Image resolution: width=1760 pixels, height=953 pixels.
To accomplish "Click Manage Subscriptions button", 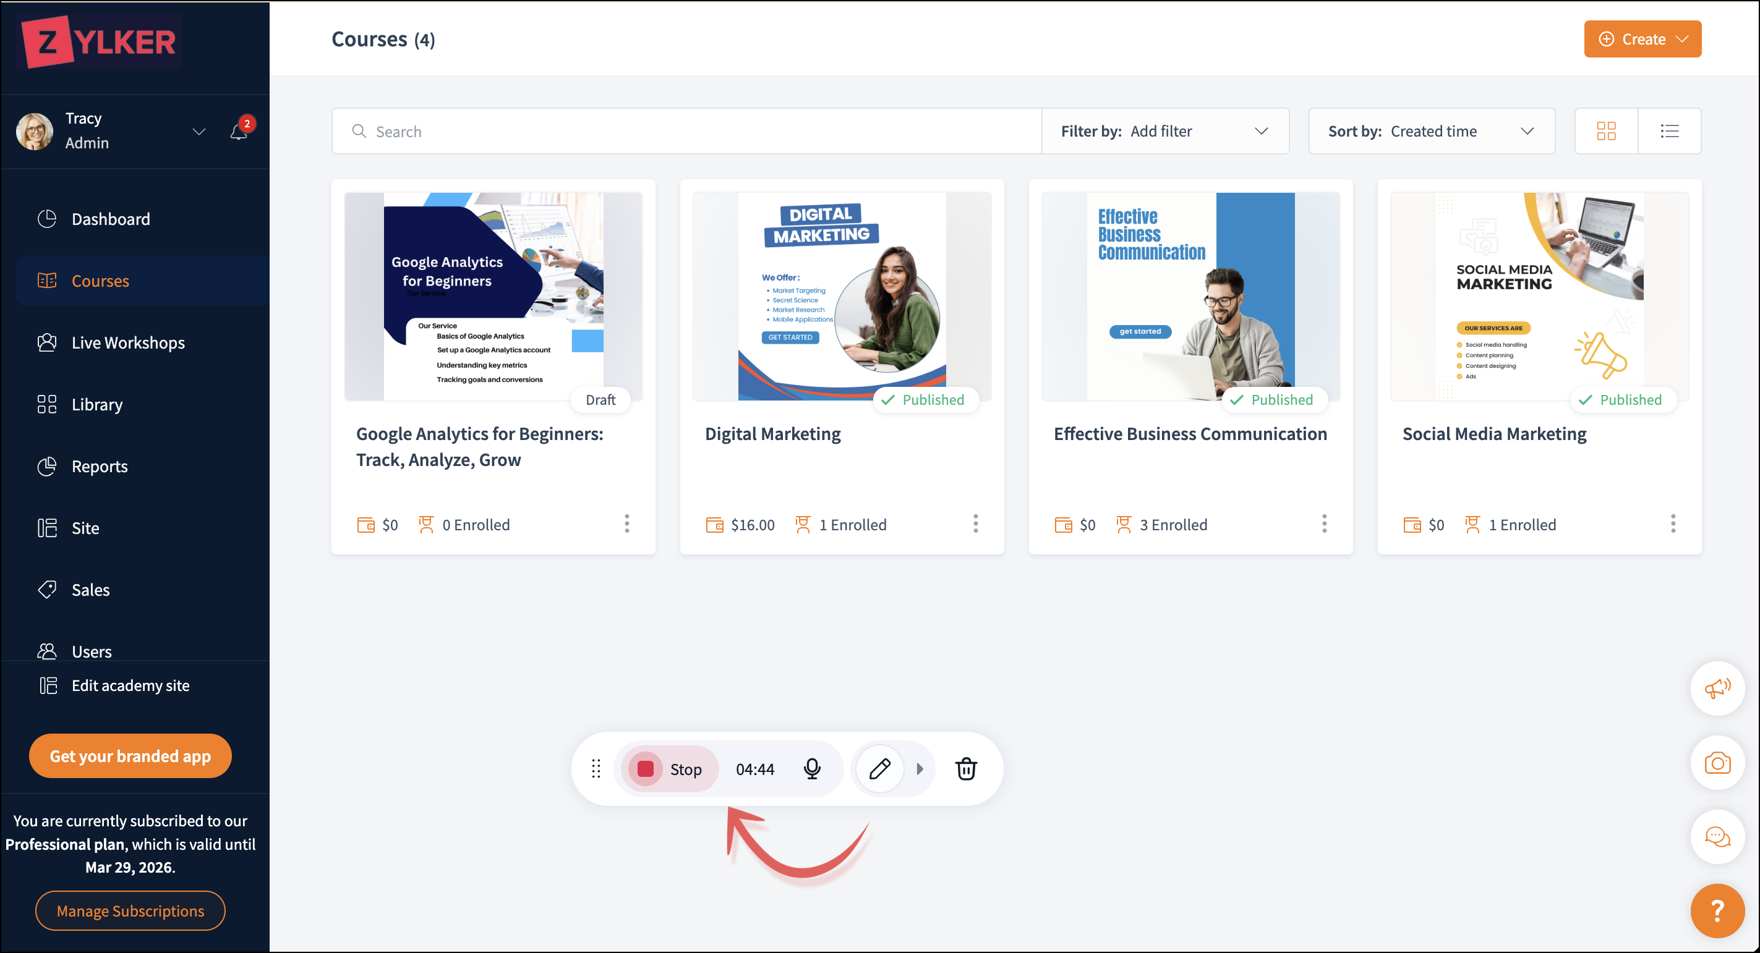I will [130, 911].
